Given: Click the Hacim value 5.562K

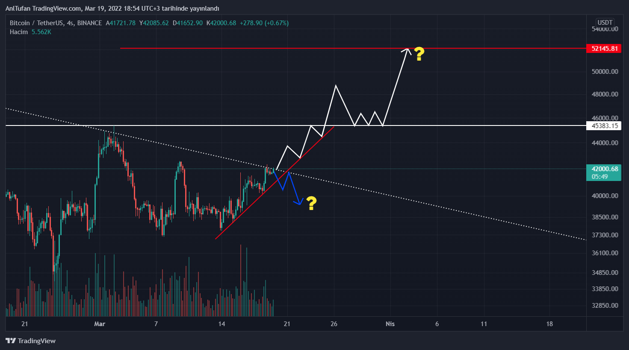Looking at the screenshot, I should click(x=41, y=32).
